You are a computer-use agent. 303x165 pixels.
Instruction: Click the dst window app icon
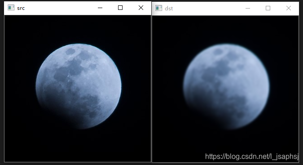[x=158, y=8]
